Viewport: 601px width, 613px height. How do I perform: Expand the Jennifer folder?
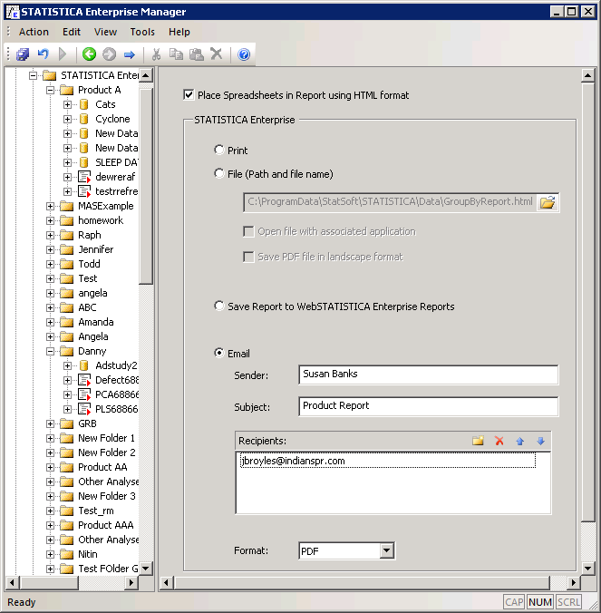click(50, 249)
